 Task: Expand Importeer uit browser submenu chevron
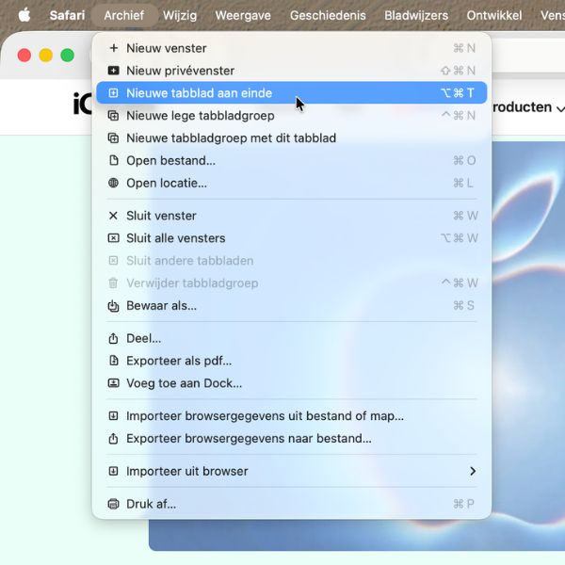[473, 471]
